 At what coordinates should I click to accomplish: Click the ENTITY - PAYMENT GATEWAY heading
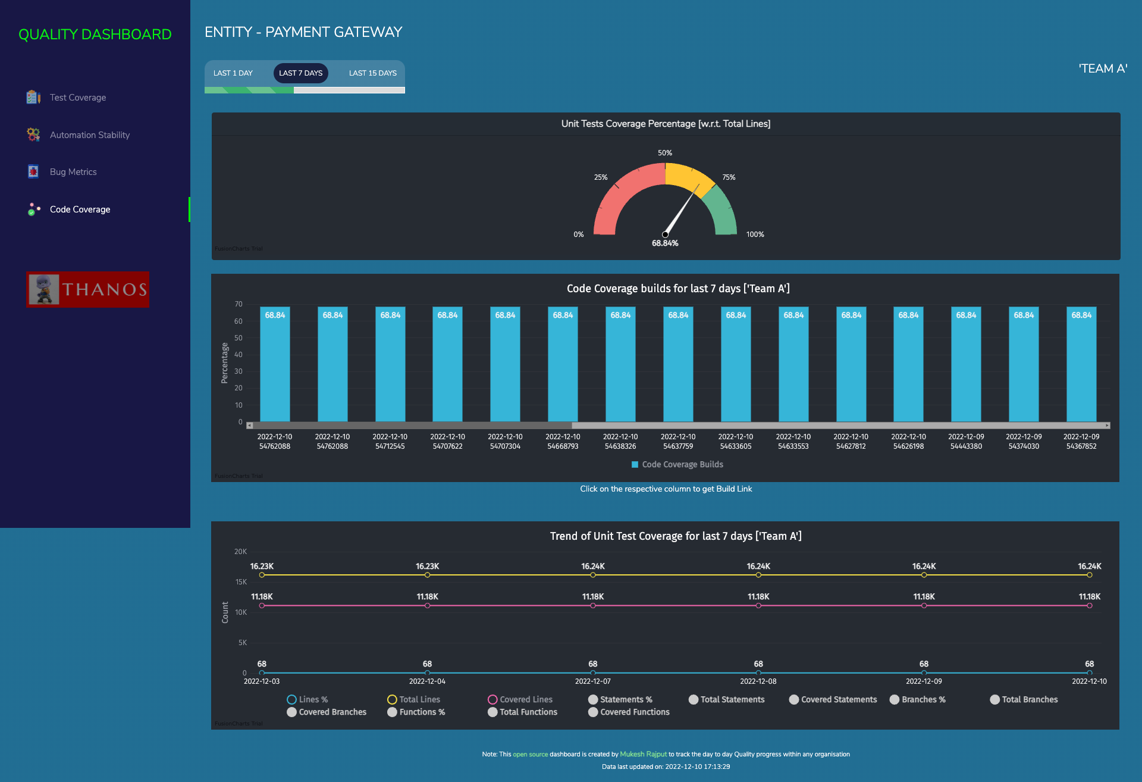pos(303,32)
